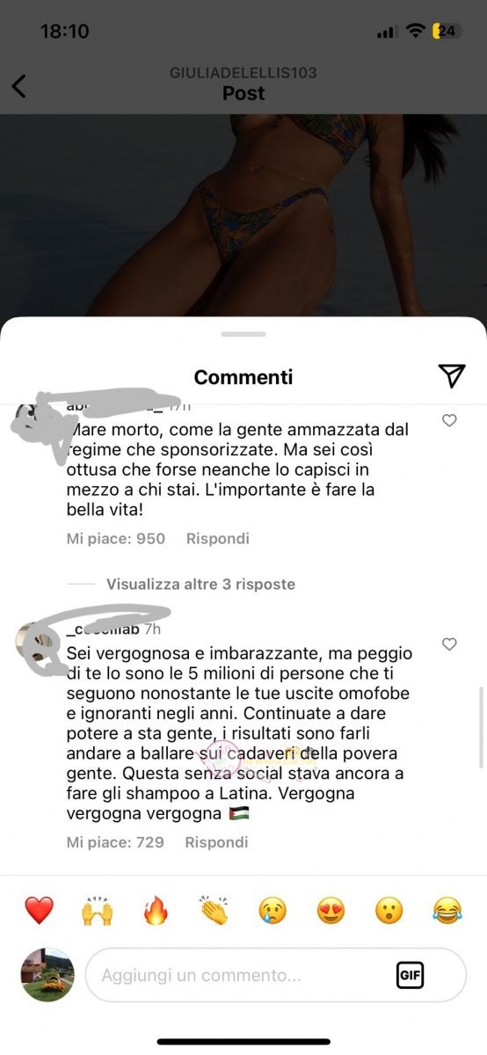Tap the comments sheet drag handle
Image resolution: width=487 pixels, height=1055 pixels.
pyautogui.click(x=243, y=334)
